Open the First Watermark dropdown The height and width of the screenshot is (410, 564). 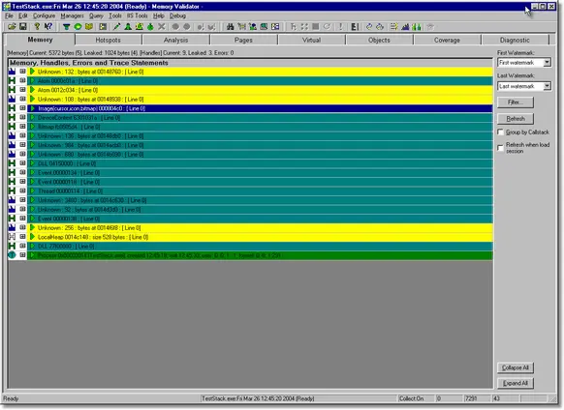coord(548,63)
